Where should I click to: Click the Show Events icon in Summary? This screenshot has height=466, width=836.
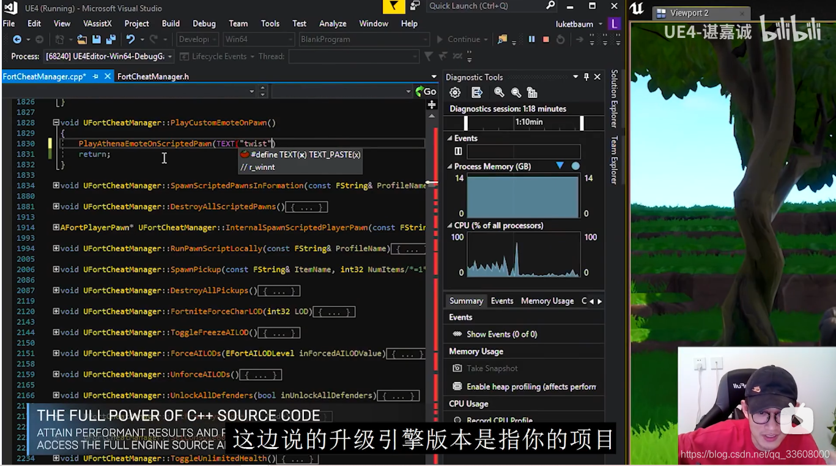tap(457, 335)
